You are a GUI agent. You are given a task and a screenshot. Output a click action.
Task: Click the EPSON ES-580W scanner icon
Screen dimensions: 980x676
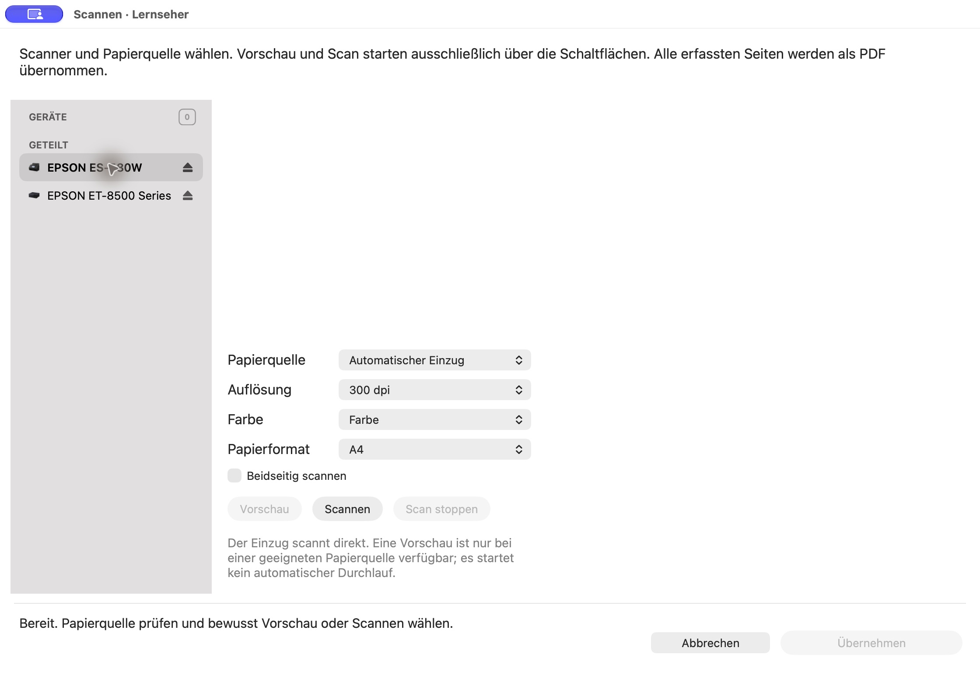(34, 167)
